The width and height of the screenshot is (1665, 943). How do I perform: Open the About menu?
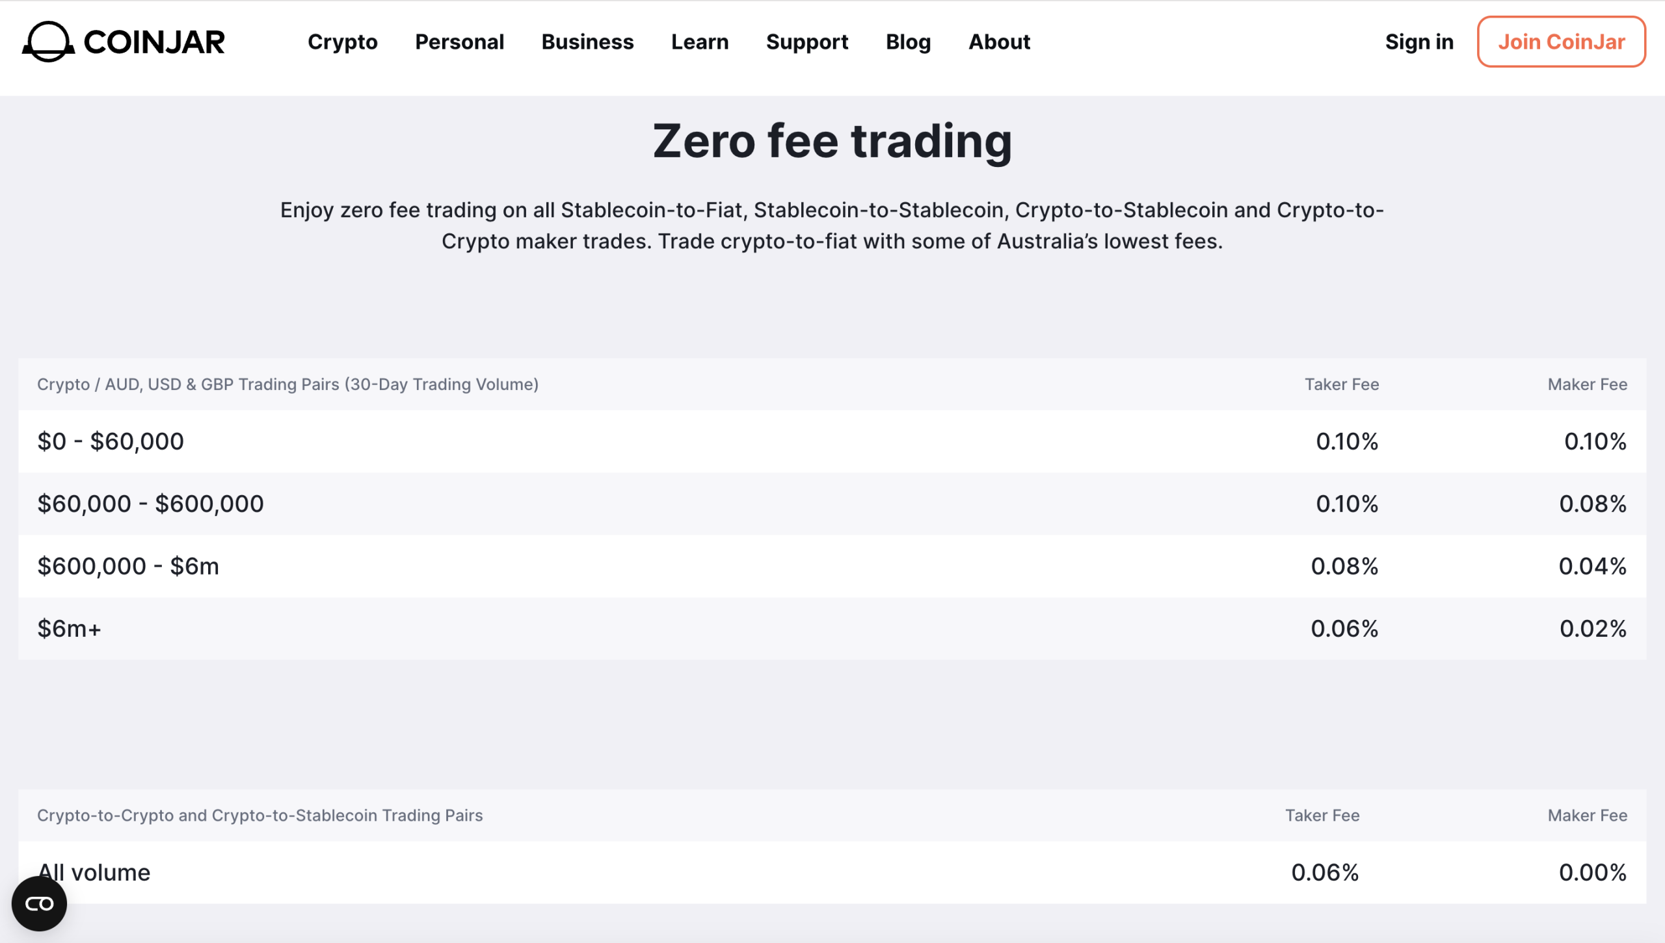click(1000, 42)
